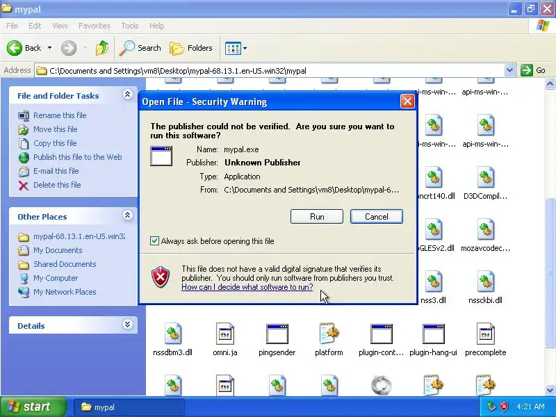Open the Edit menu
The width and height of the screenshot is (556, 417).
click(35, 26)
